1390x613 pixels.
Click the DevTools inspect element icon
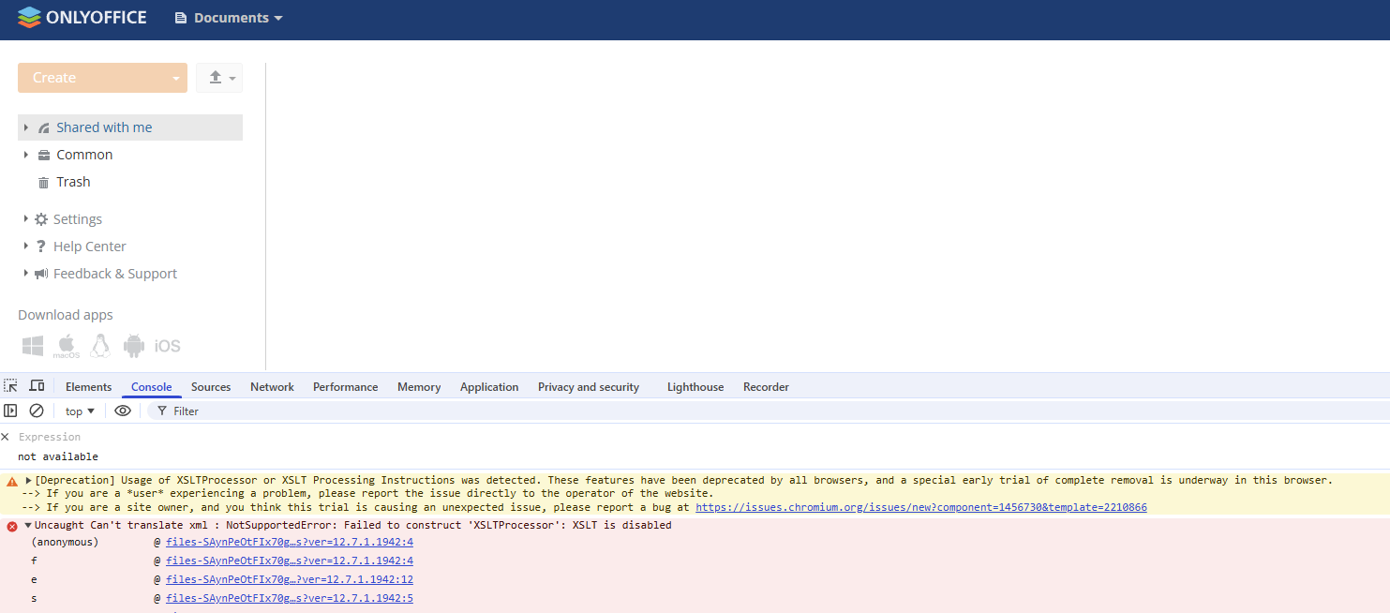(x=10, y=386)
